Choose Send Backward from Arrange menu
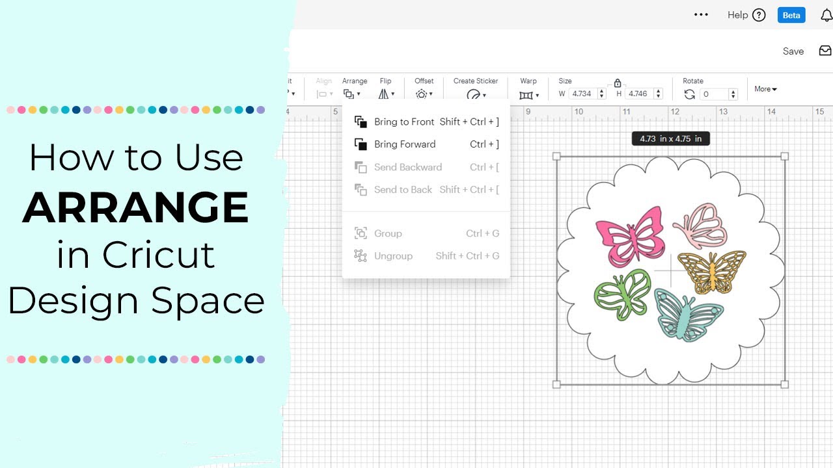The height and width of the screenshot is (468, 833). [x=426, y=167]
